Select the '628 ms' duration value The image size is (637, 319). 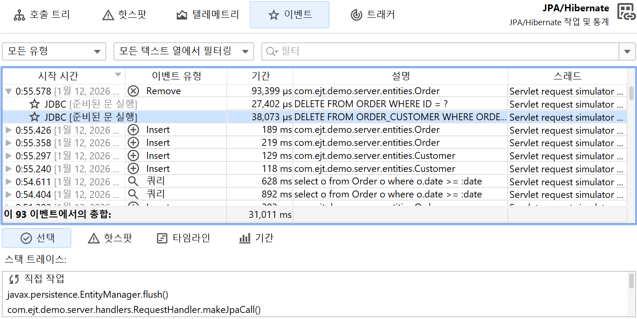click(x=277, y=182)
